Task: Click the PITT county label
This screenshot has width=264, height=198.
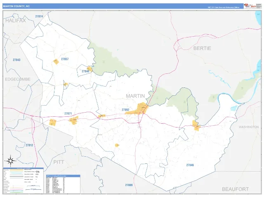Action: point(59,162)
